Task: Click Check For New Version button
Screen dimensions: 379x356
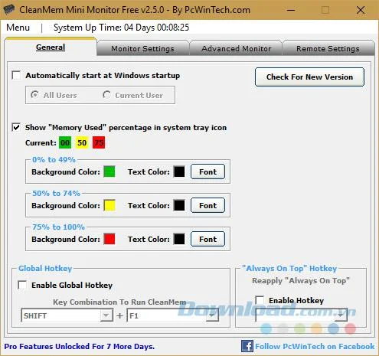Action: click(309, 77)
